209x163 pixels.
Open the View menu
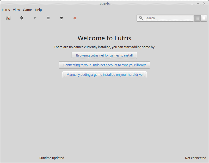(x=16, y=10)
